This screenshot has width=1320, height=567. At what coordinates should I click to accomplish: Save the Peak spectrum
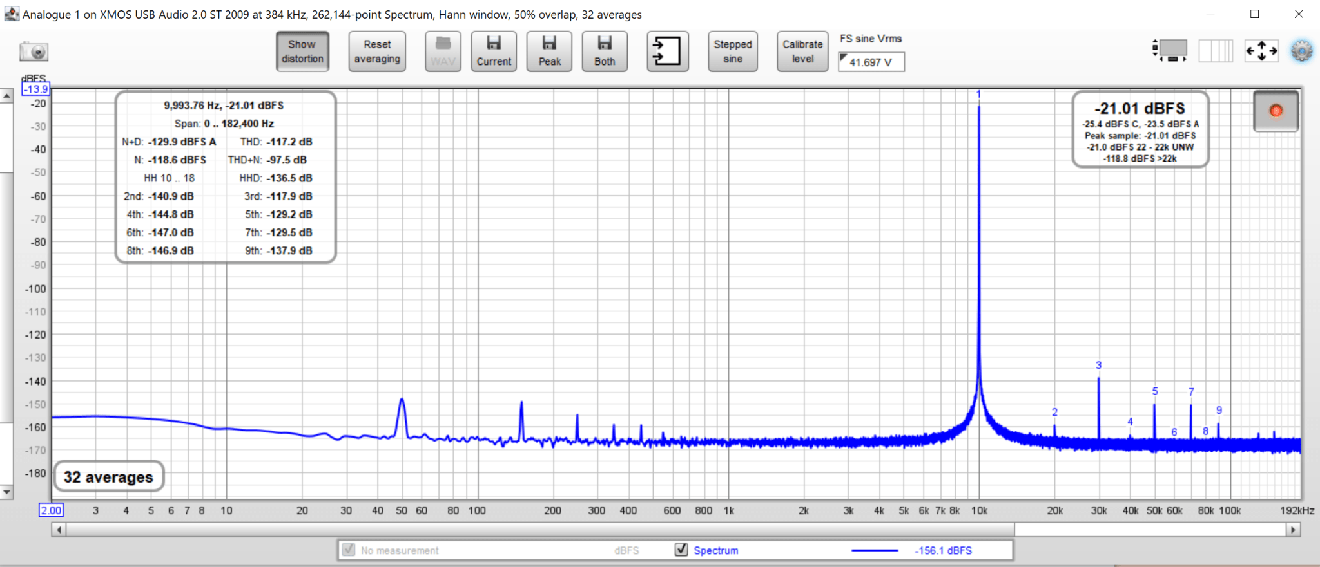coord(549,51)
